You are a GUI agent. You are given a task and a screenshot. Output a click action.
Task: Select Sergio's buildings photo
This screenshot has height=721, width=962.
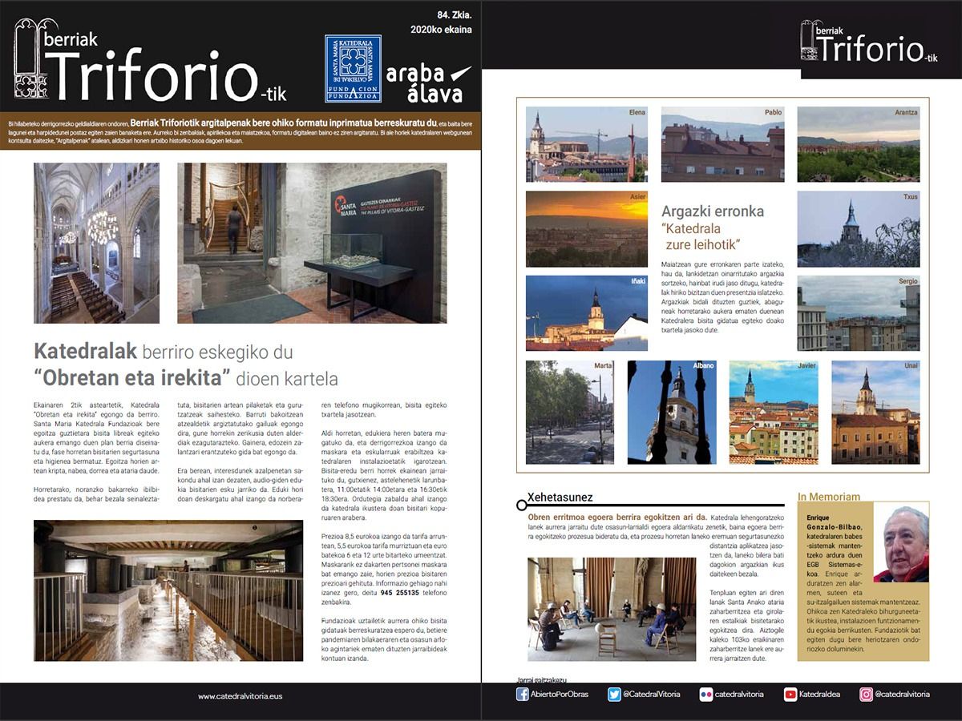tap(859, 313)
